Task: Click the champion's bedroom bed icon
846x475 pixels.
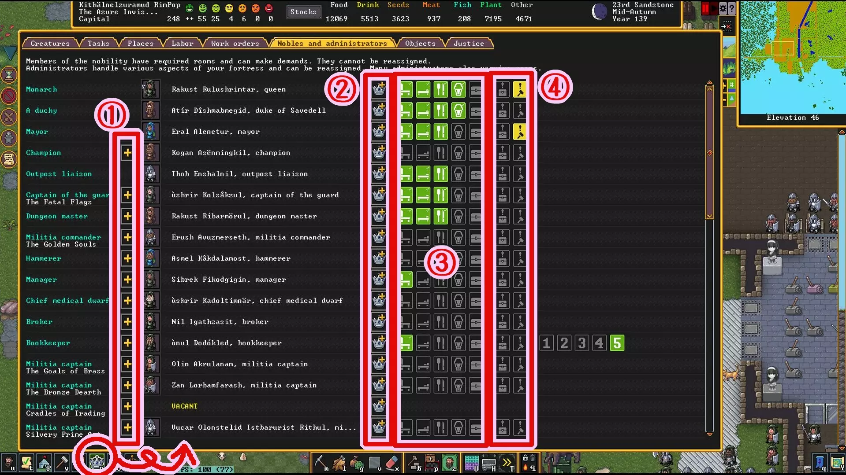Action: coord(423,153)
